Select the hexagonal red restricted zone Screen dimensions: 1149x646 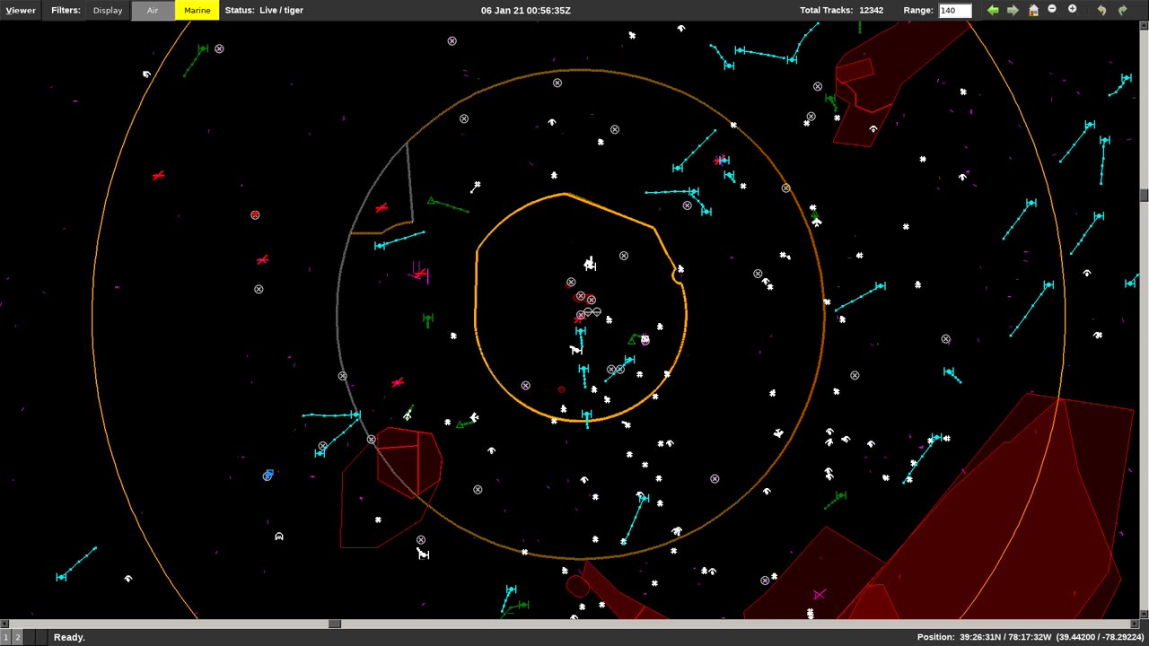point(409,462)
